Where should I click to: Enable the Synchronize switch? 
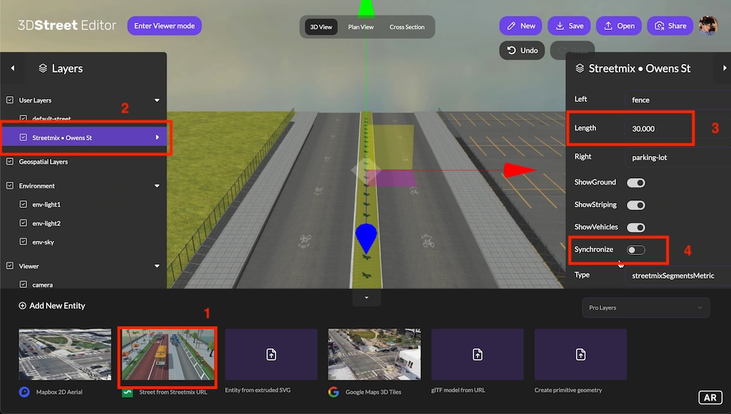(x=635, y=250)
